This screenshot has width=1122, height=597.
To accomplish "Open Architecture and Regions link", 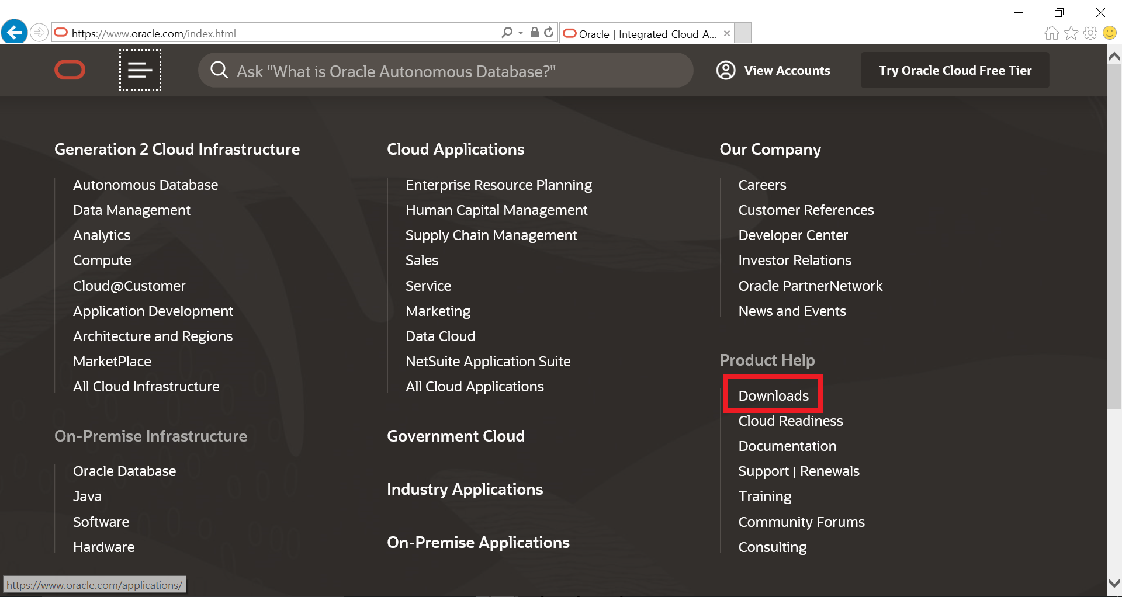I will point(153,336).
